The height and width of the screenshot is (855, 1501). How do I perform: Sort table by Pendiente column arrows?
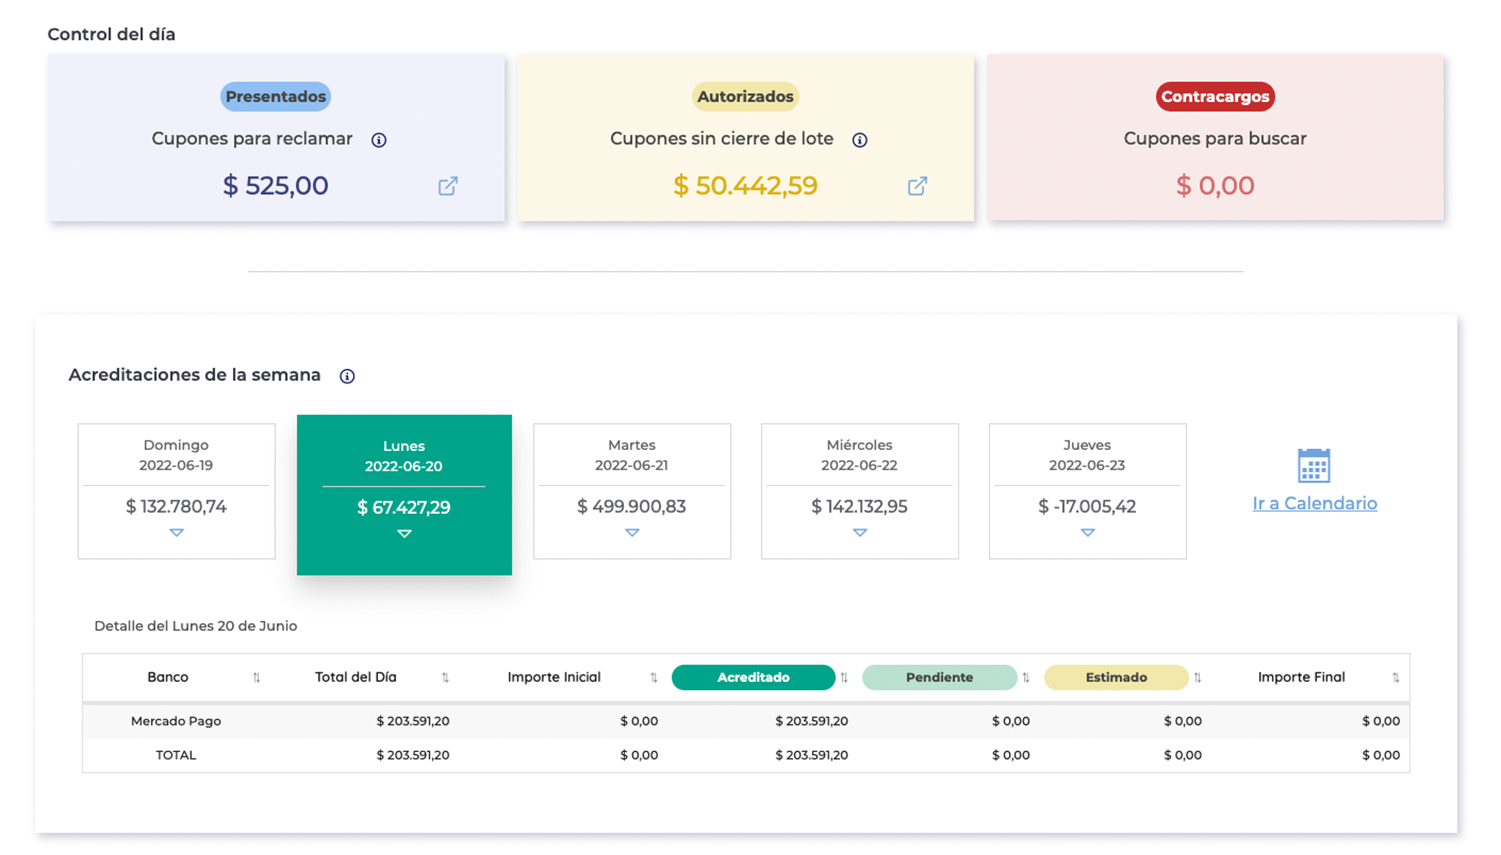[x=1026, y=677]
